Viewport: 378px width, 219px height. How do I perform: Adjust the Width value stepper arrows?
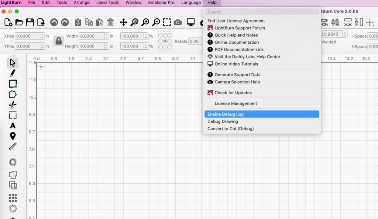click(x=107, y=36)
